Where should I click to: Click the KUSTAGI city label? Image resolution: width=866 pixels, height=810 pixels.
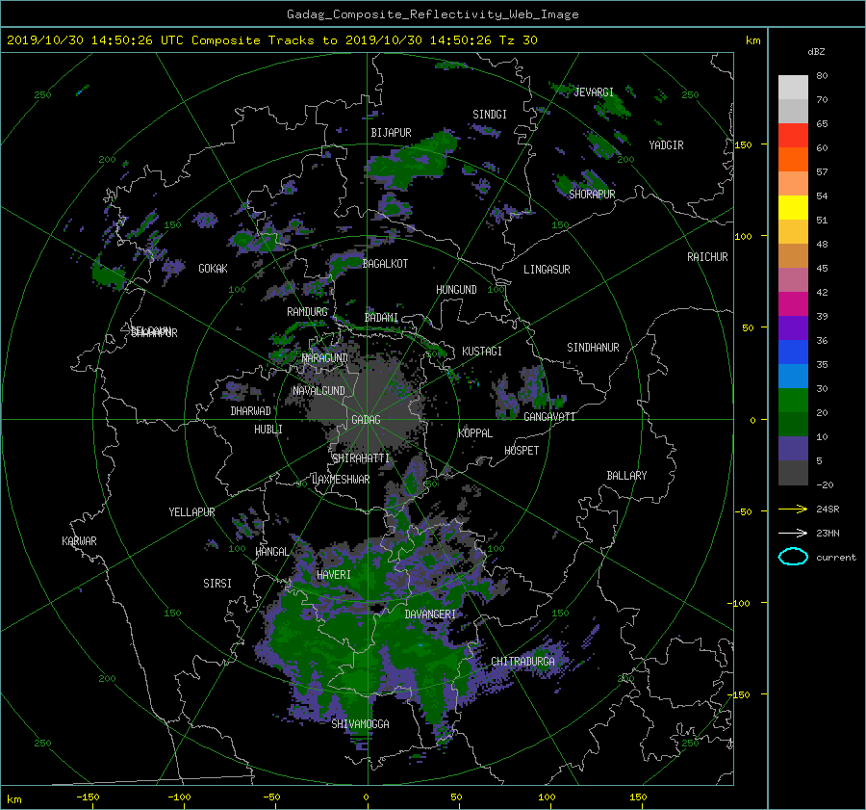click(x=482, y=352)
